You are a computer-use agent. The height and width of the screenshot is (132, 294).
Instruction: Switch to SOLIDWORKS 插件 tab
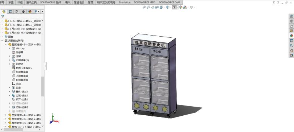click(51, 3)
